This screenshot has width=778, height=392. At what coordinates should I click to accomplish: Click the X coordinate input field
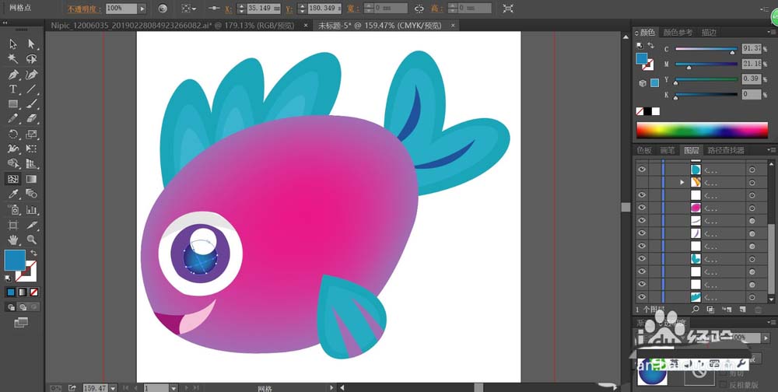[264, 9]
